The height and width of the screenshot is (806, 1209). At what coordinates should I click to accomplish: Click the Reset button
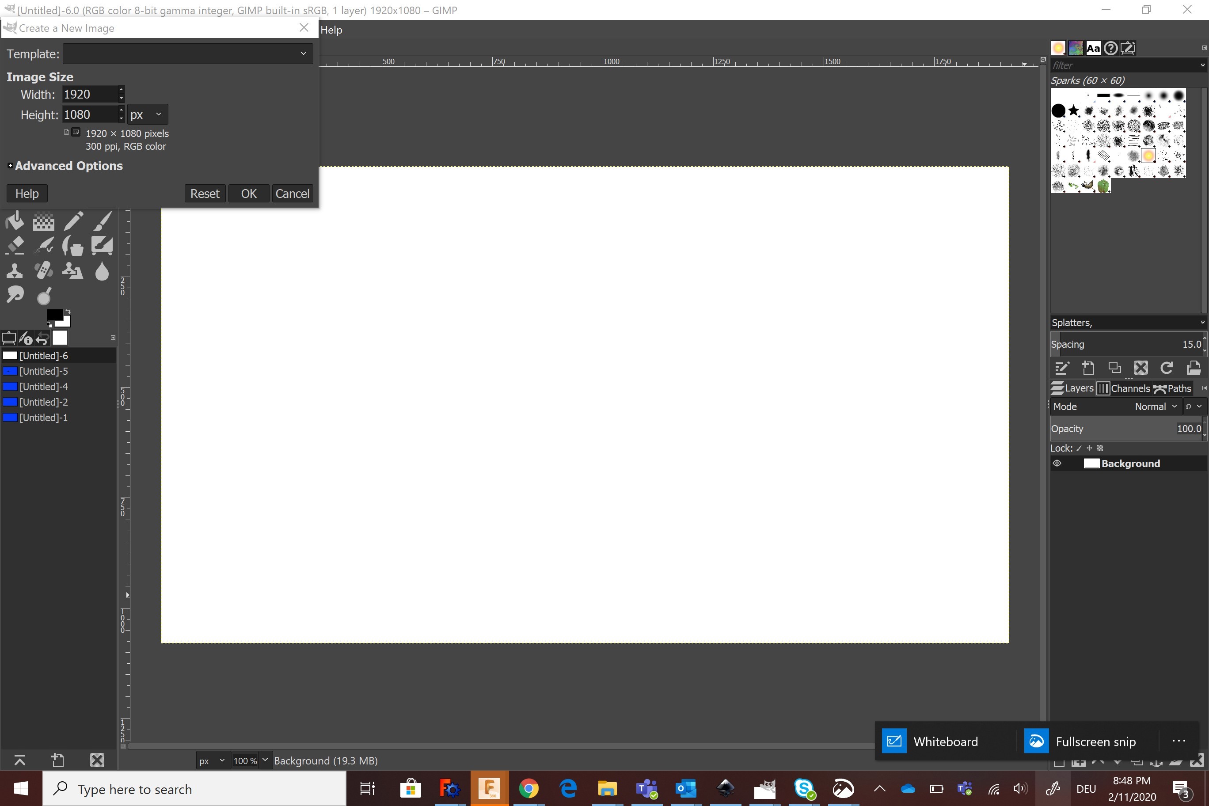205,194
